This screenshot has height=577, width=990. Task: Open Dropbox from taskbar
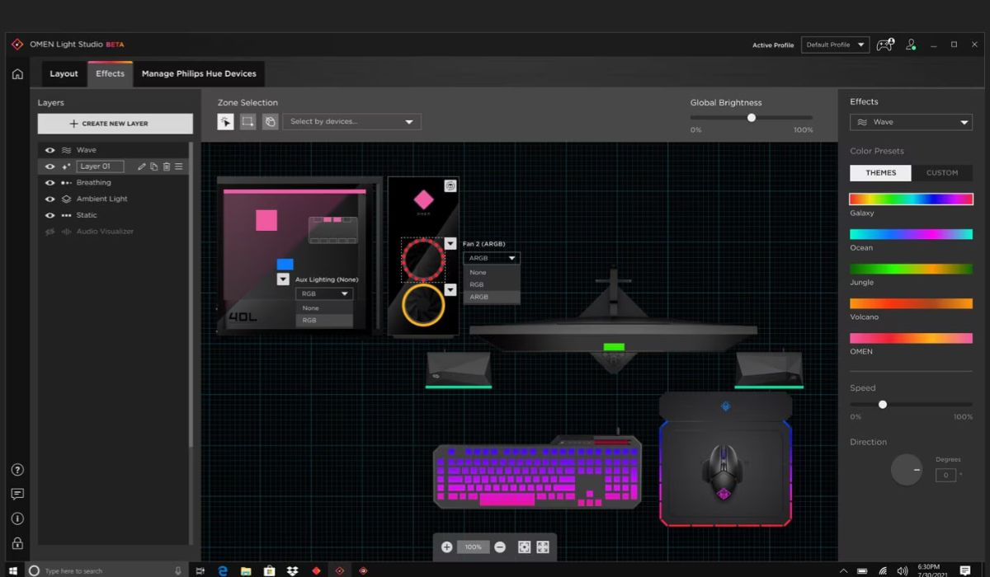coord(292,570)
